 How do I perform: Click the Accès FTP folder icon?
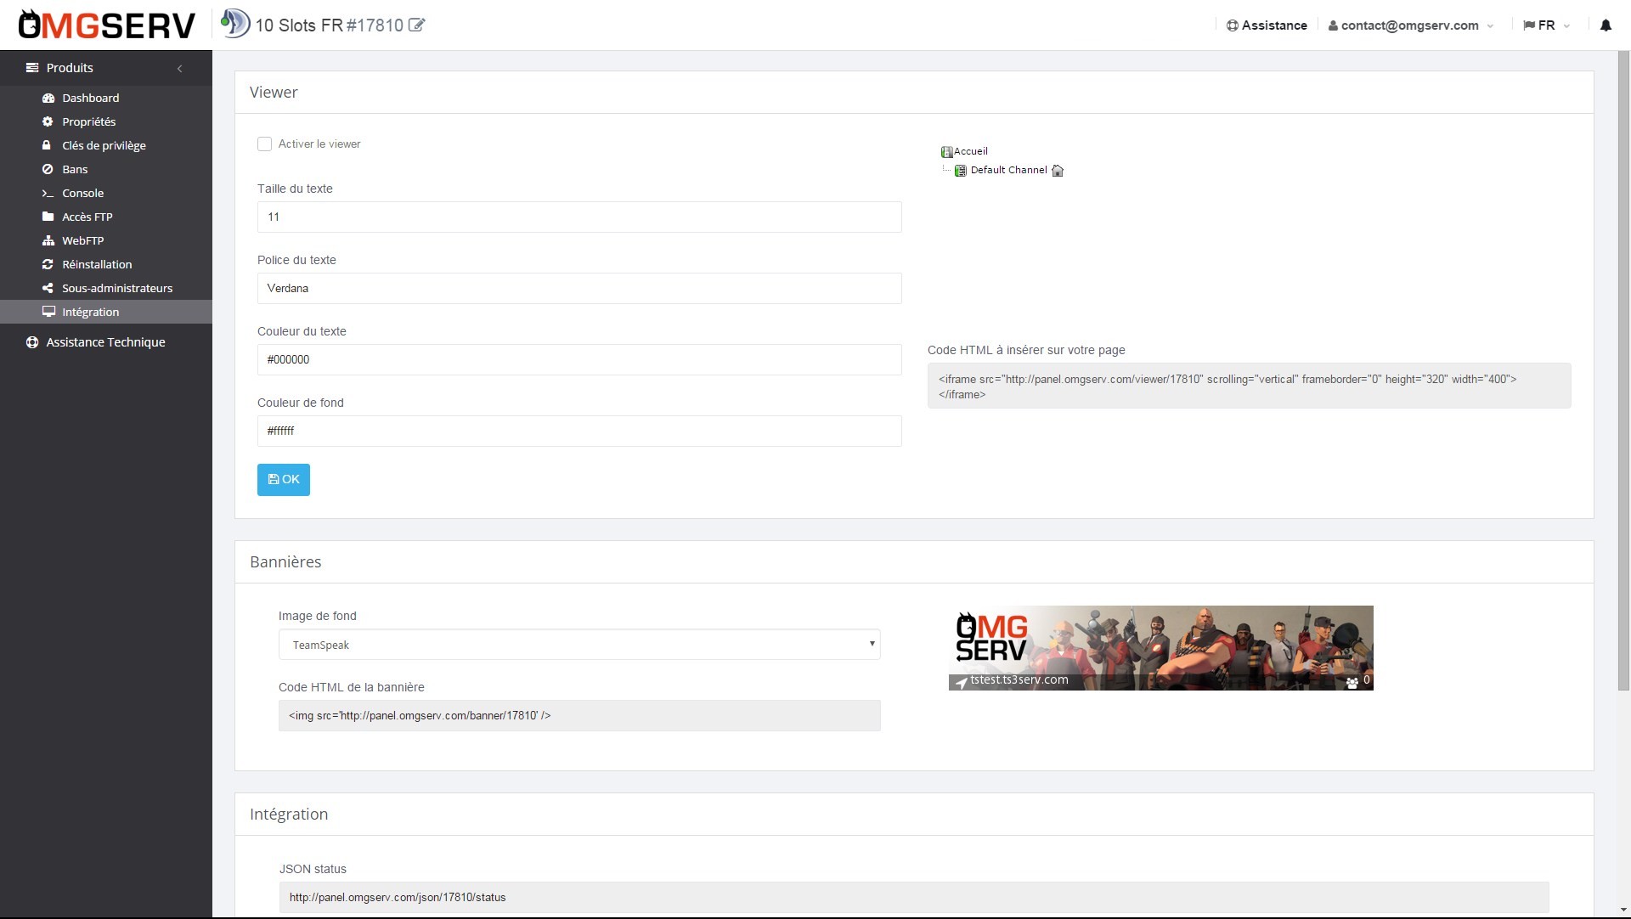48,217
